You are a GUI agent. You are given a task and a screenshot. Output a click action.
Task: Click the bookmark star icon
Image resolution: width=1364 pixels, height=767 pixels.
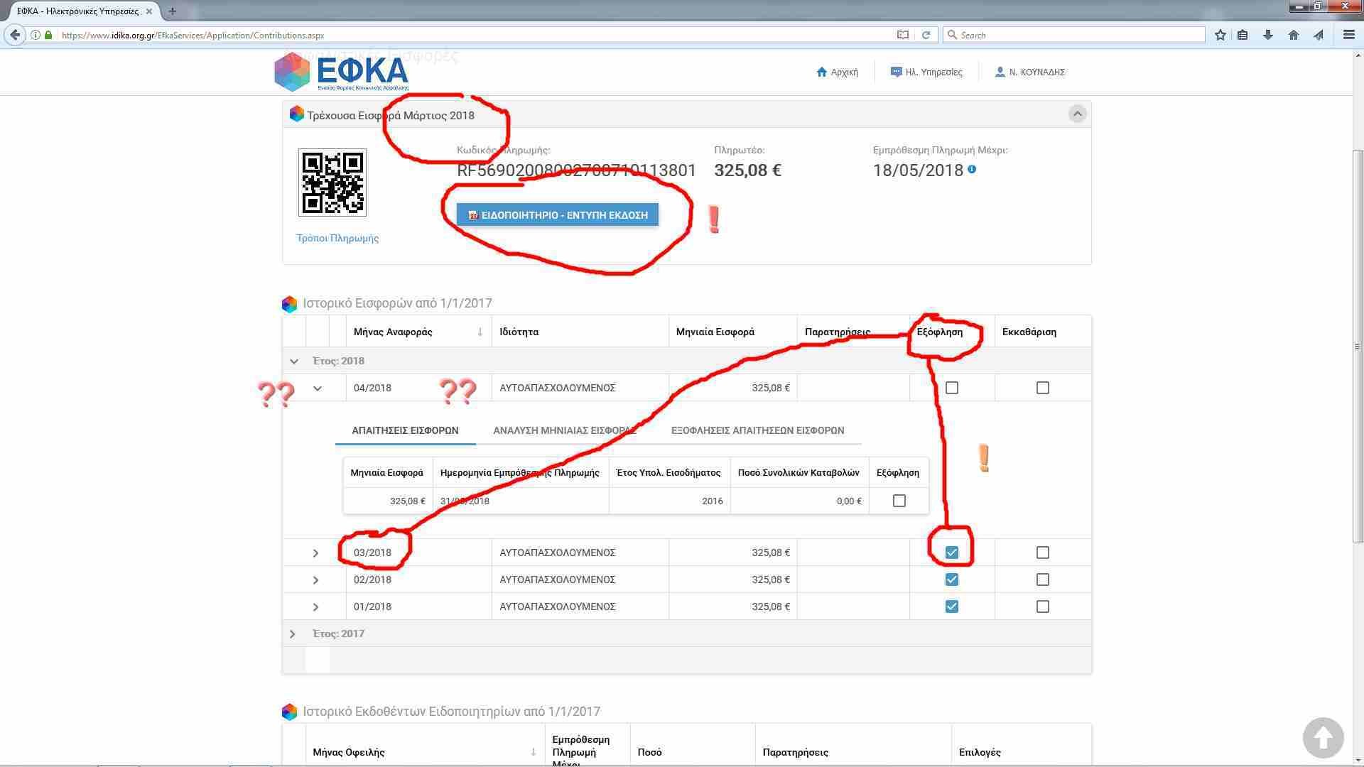coord(1220,35)
